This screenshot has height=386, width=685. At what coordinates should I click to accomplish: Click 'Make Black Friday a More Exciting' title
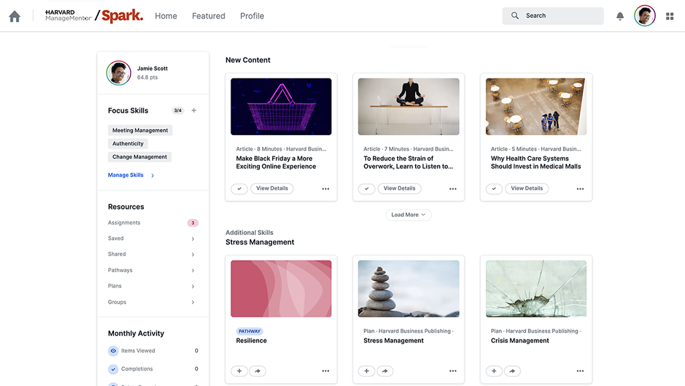tap(276, 162)
